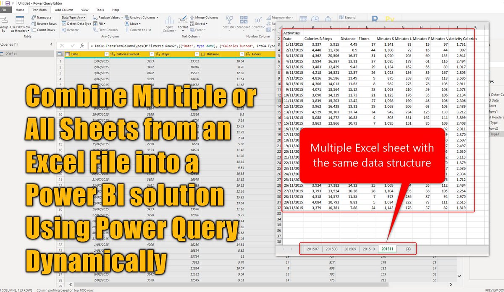Switch to the Home ribbon tab
Image resolution: width=504 pixels, height=292 pixels.
(20, 10)
